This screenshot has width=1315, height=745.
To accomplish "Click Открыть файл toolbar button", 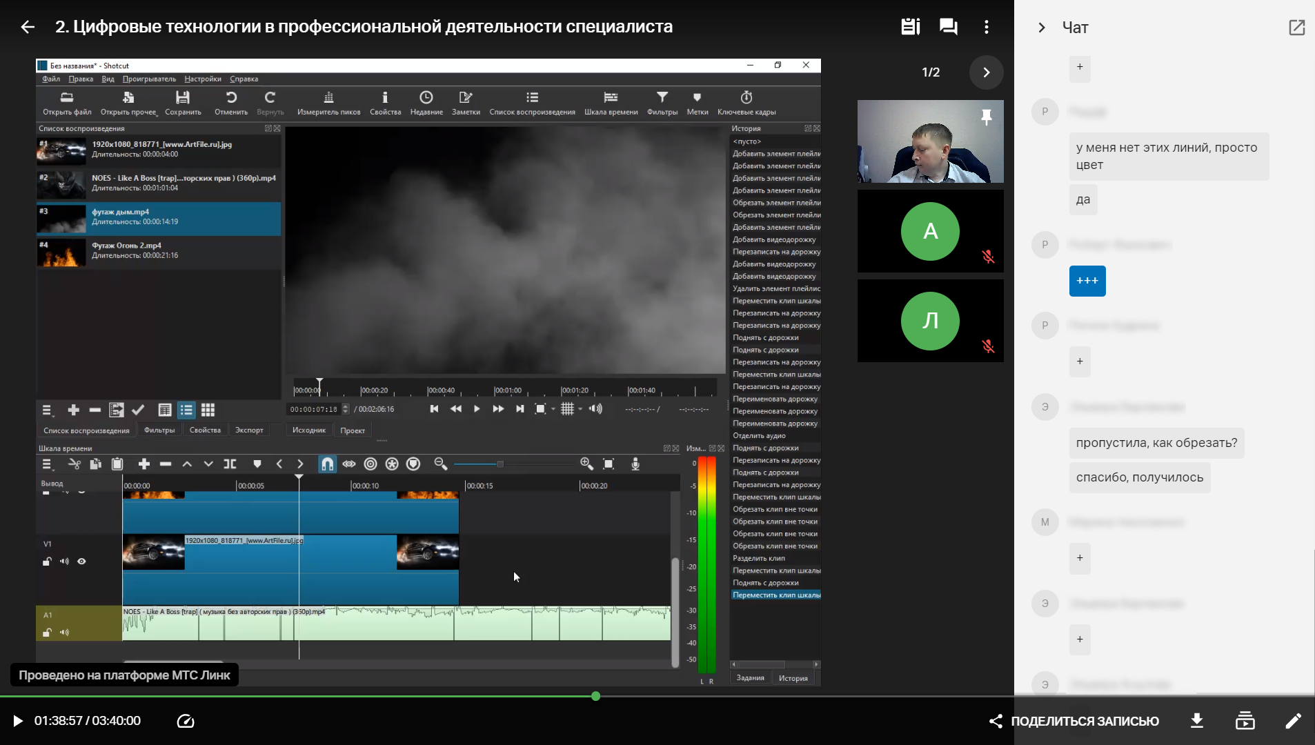I will tap(67, 103).
